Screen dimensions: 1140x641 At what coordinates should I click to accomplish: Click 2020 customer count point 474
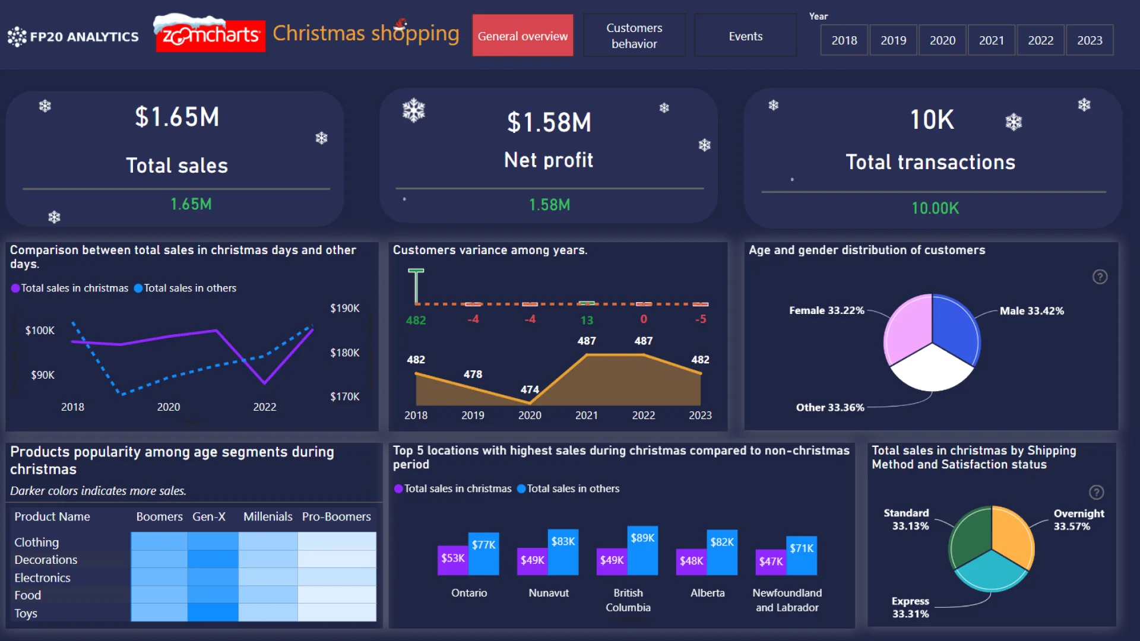click(x=530, y=403)
